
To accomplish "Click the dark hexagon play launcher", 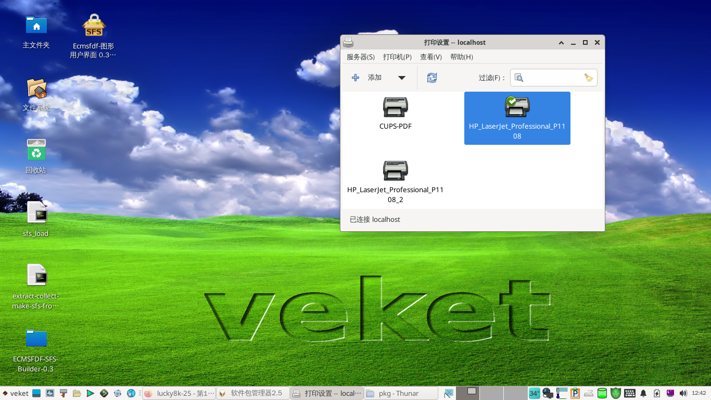I will coord(104,393).
